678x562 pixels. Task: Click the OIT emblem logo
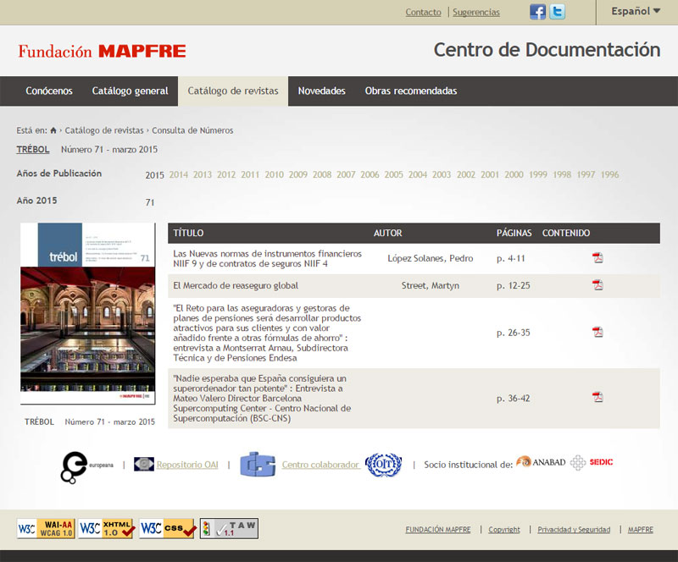[x=384, y=465]
